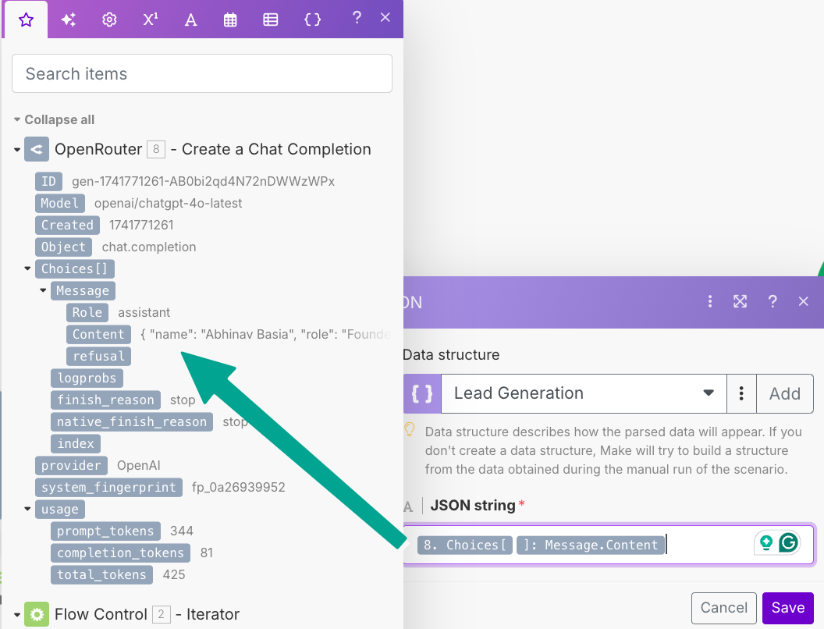The height and width of the screenshot is (629, 824).
Task: Click the chat.completion object value
Action: pyautogui.click(x=149, y=247)
